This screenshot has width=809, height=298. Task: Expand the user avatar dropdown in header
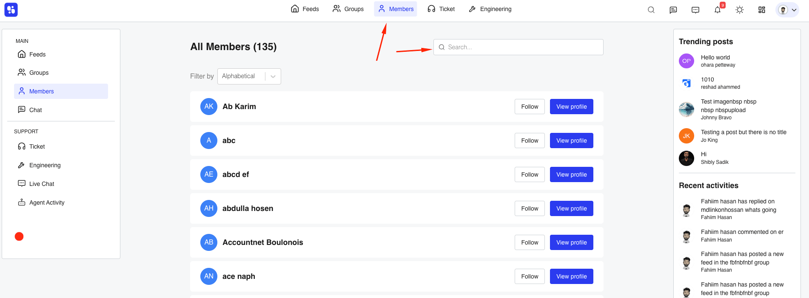pos(787,10)
